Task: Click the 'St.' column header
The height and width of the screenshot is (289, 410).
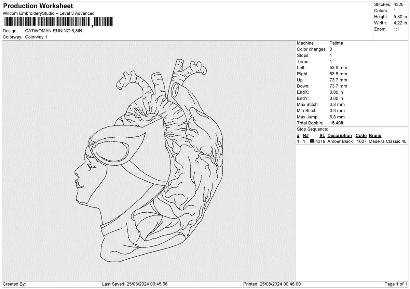Action: [x=322, y=136]
